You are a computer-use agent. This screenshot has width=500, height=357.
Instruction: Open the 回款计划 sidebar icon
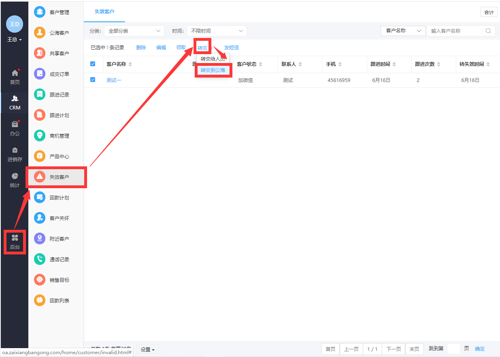(x=40, y=197)
